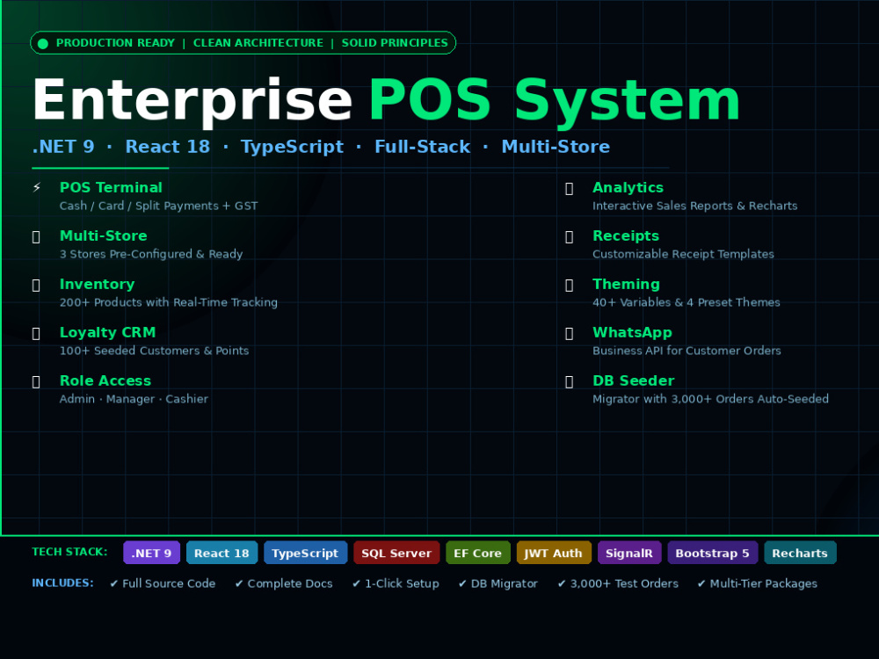Click the Inventory heading

(x=97, y=284)
